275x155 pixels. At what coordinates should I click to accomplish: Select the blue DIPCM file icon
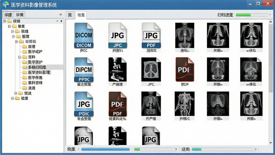(x=84, y=70)
